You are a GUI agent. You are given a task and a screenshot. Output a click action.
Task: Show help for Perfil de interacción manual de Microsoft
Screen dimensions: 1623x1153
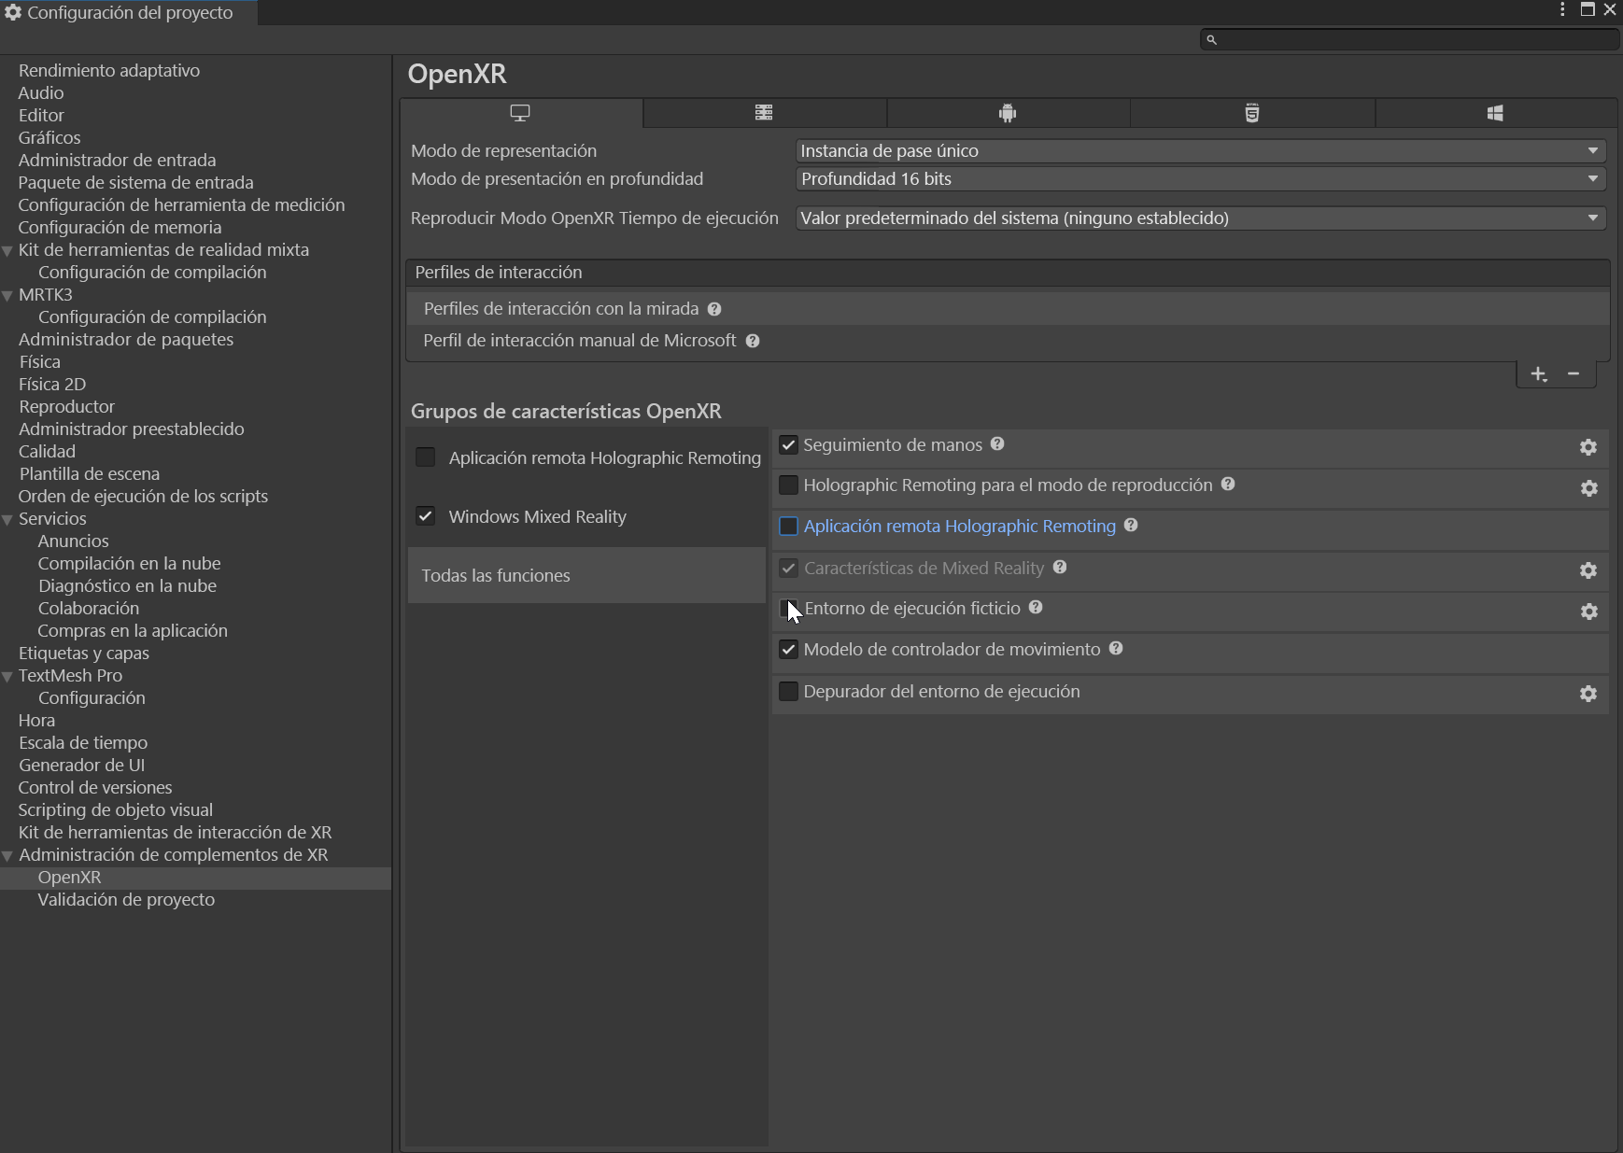tap(753, 341)
